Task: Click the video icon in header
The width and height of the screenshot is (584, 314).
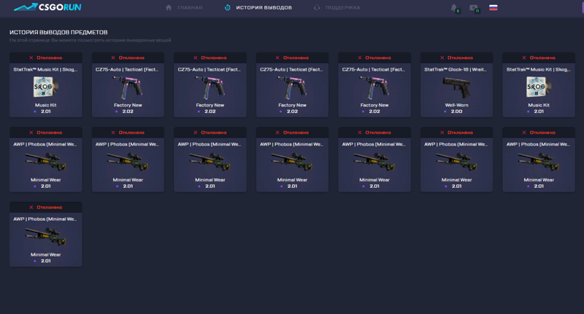Action: point(474,8)
